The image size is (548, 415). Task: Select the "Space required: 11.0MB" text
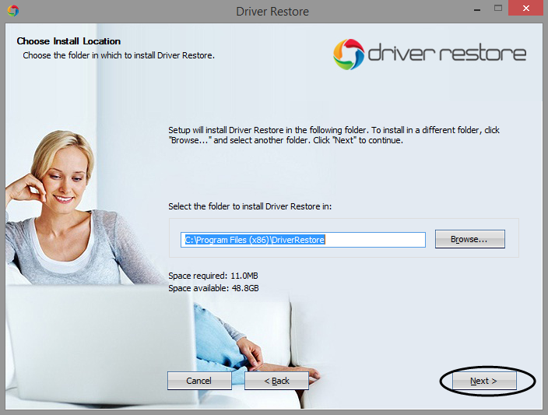pos(213,276)
